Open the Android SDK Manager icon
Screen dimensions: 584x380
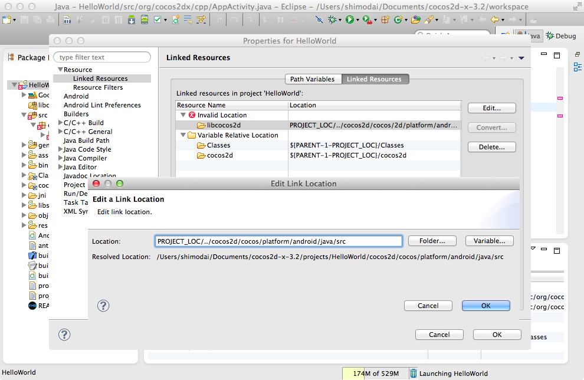(x=132, y=19)
